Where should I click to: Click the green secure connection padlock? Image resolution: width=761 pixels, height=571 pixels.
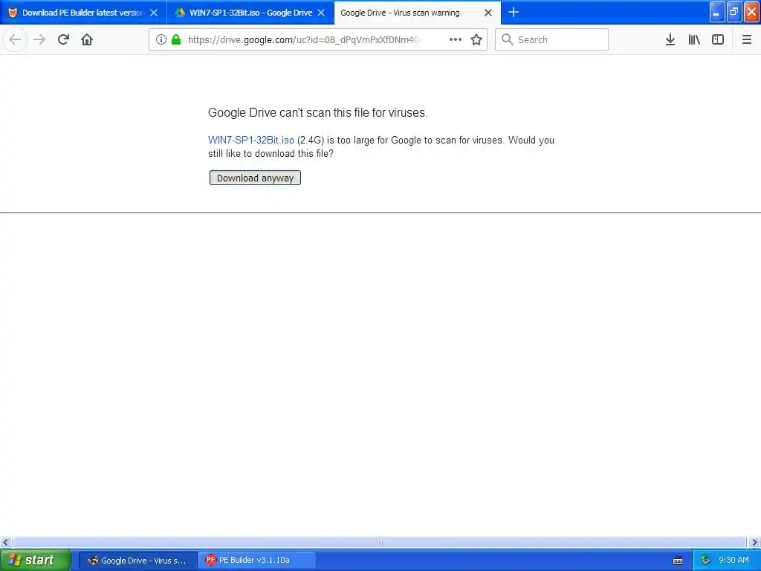point(176,39)
